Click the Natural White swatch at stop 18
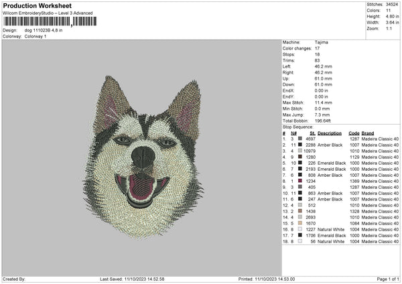Viewport: 402px width, 284px height. (x=299, y=241)
